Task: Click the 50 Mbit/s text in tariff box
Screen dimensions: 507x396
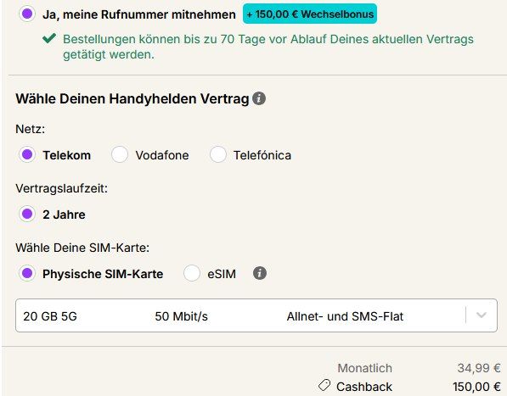Action: 182,316
